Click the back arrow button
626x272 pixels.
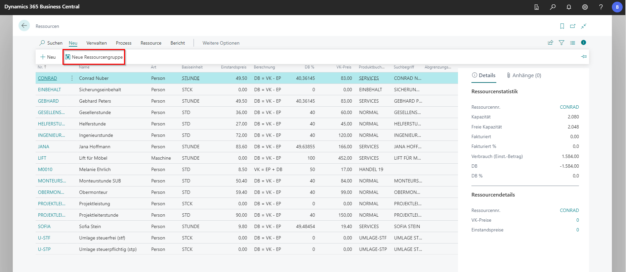(24, 26)
